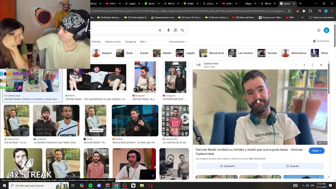Open Windows Start menu
The image size is (336, 189).
(x=4, y=186)
